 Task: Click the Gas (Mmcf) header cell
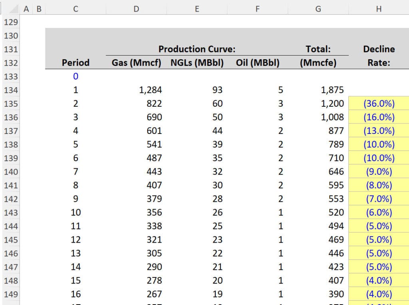coord(136,63)
